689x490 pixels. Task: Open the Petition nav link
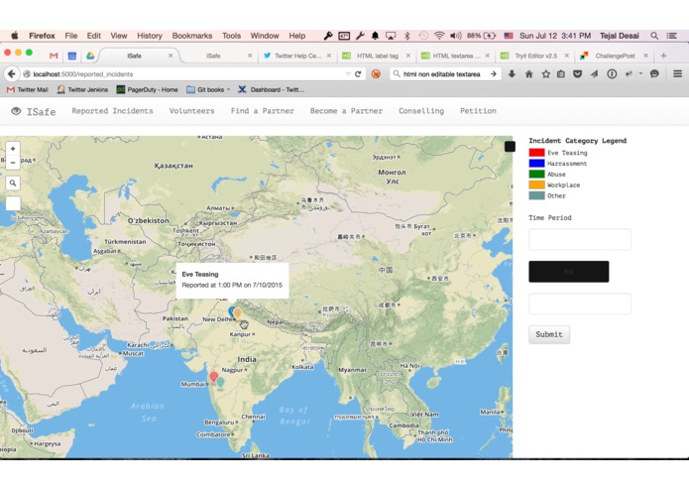(x=478, y=111)
